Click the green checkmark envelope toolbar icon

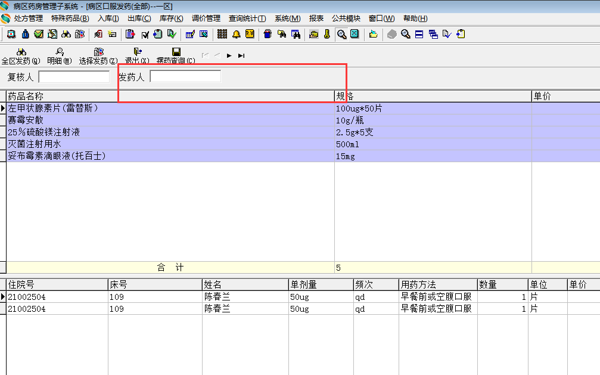coord(39,34)
